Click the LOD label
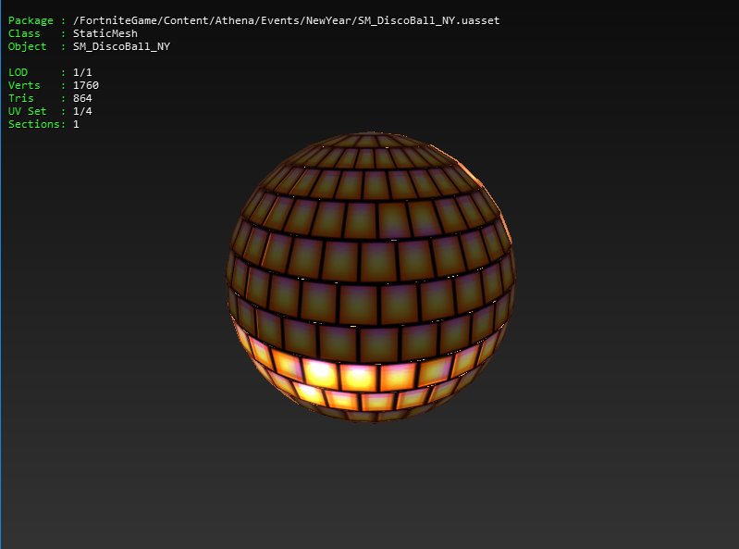Screen dimensions: 739x549 (x=18, y=72)
